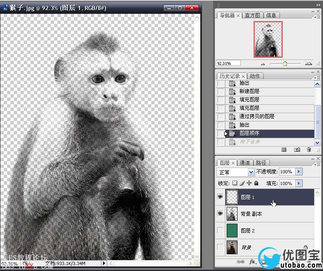This screenshot has height=271, width=323.
Task: Close the History panel group
Action: pos(318,72)
